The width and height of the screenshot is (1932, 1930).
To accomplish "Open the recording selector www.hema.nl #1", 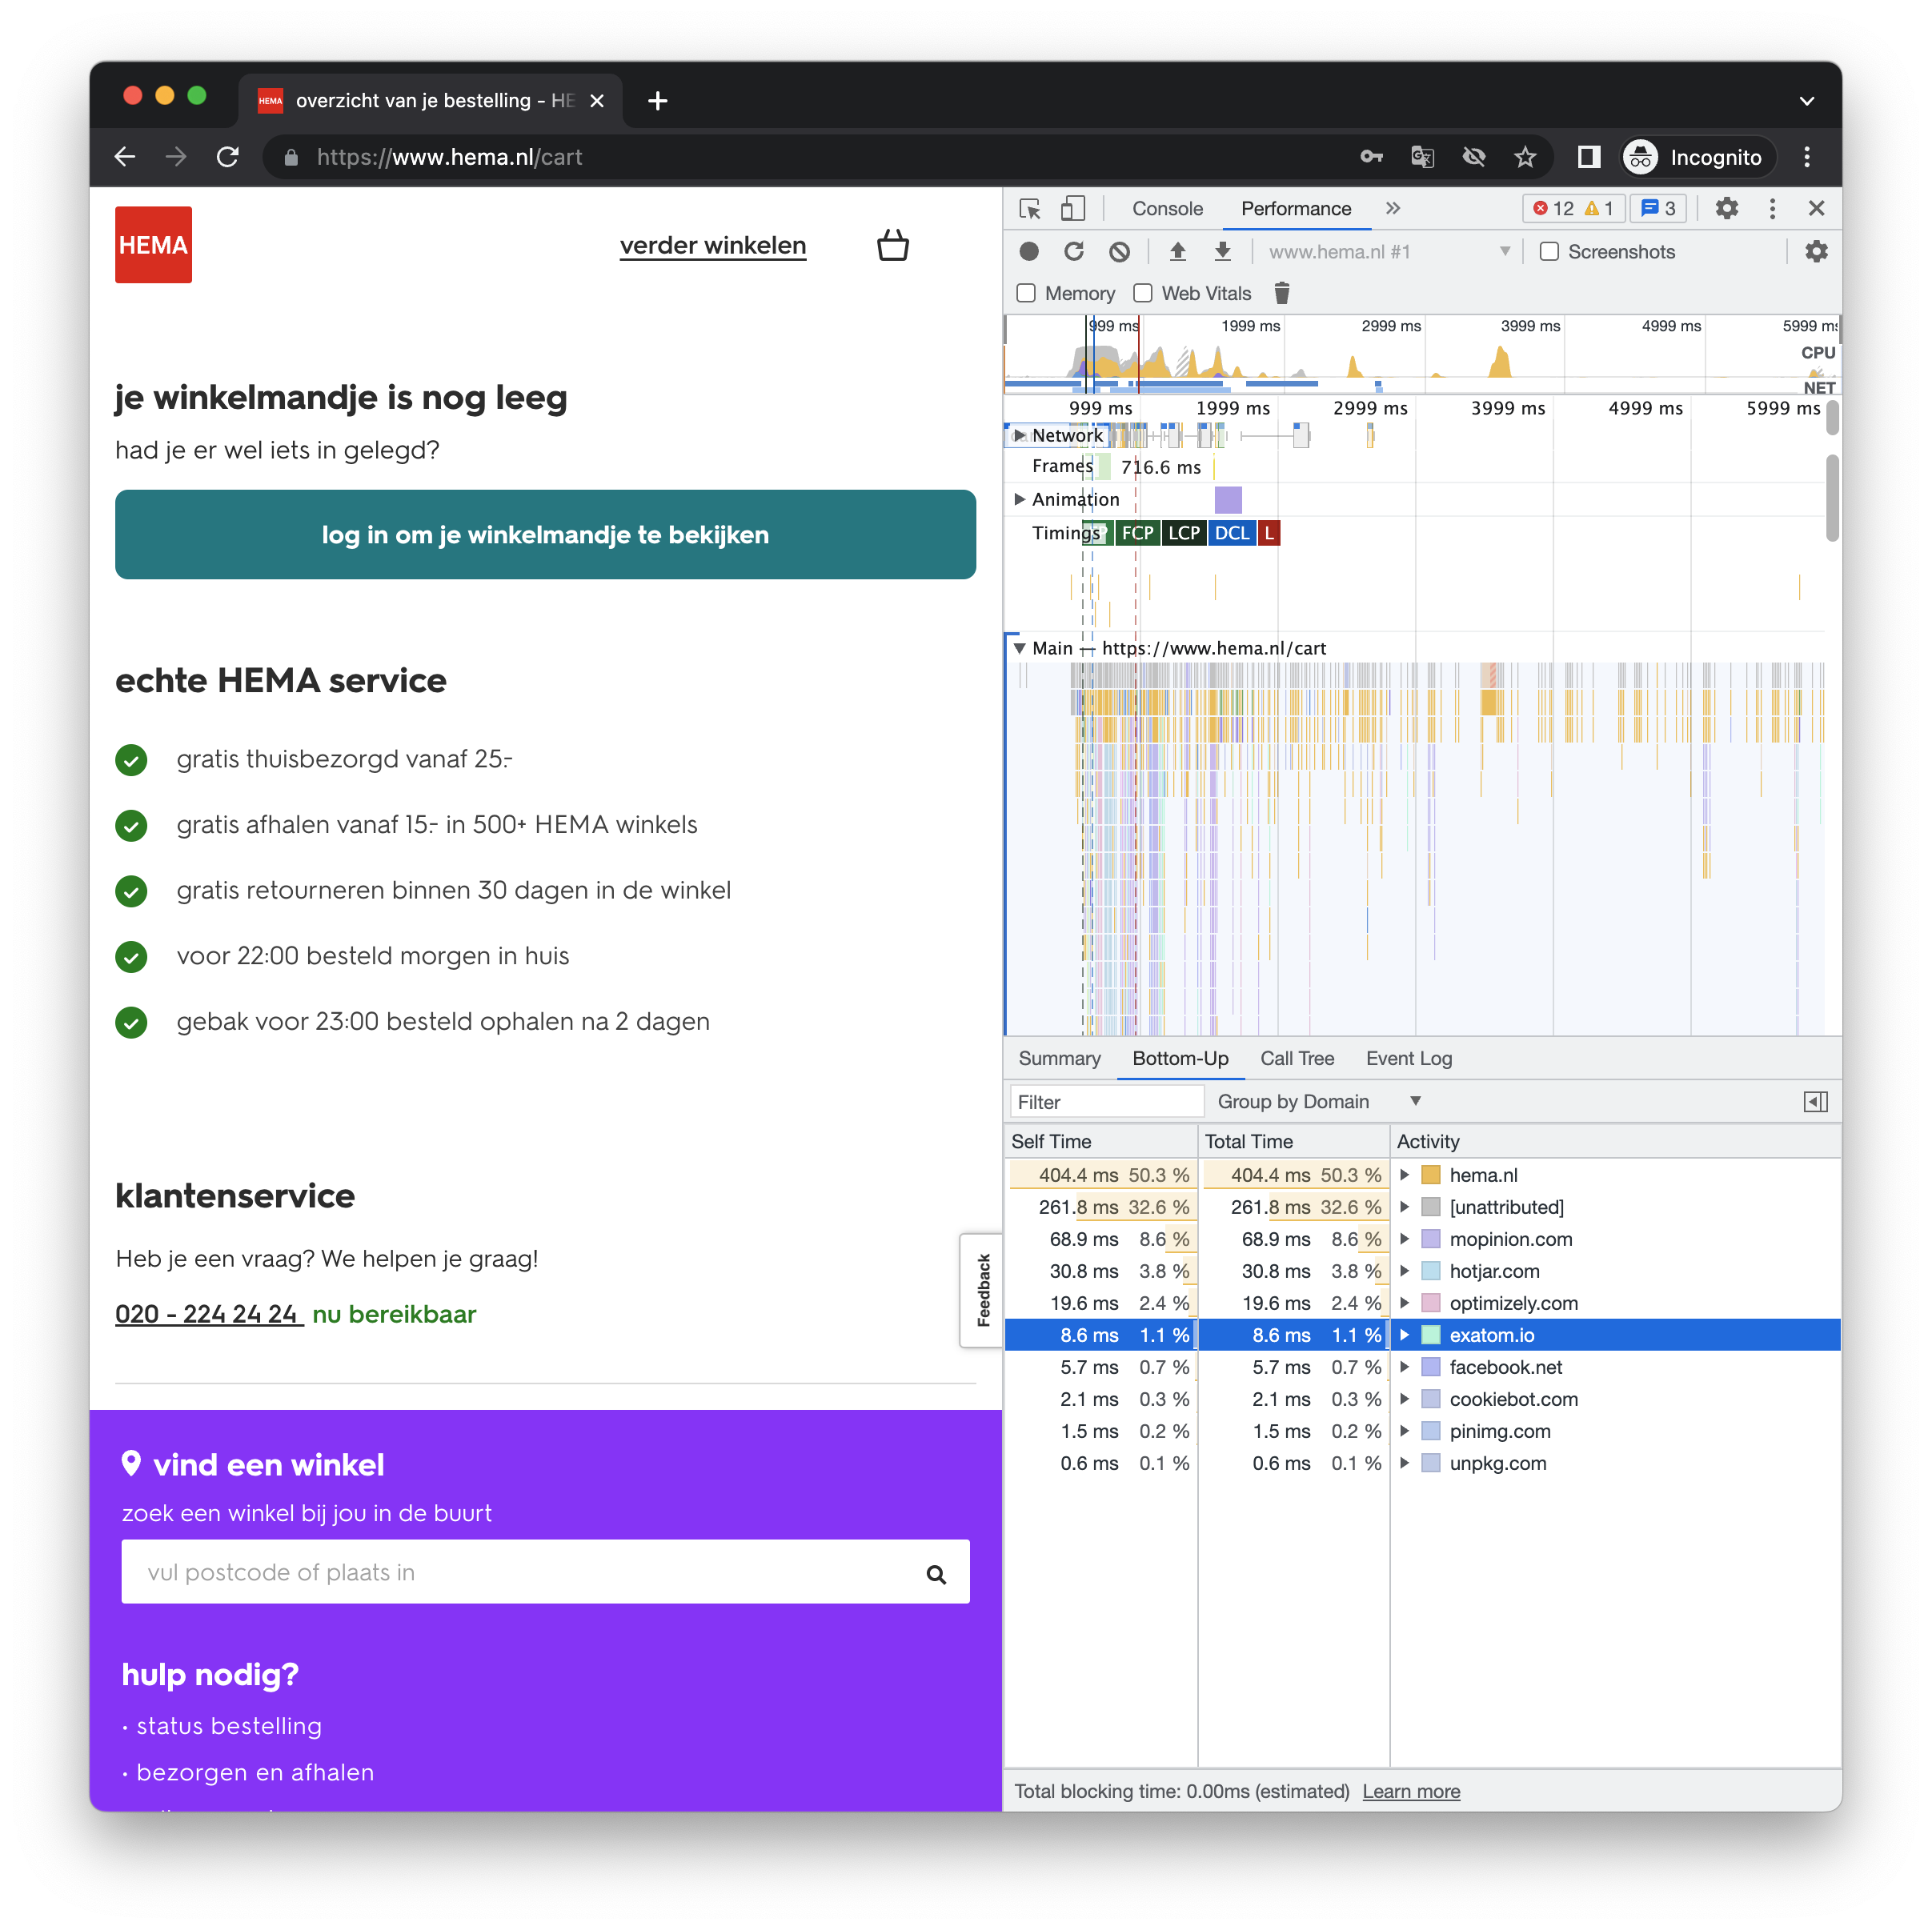I will [x=1389, y=251].
